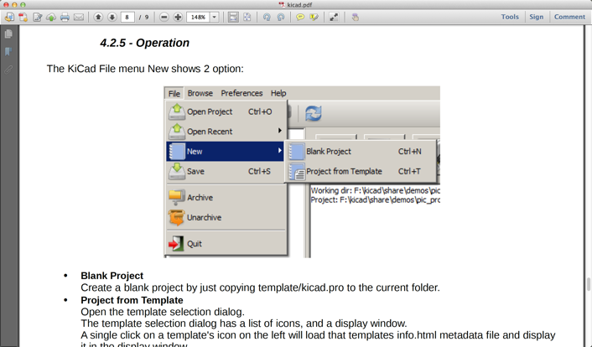Screen dimensions: 592x347
Task: Show page thumbnails in the sidebar
Action: [x=8, y=34]
